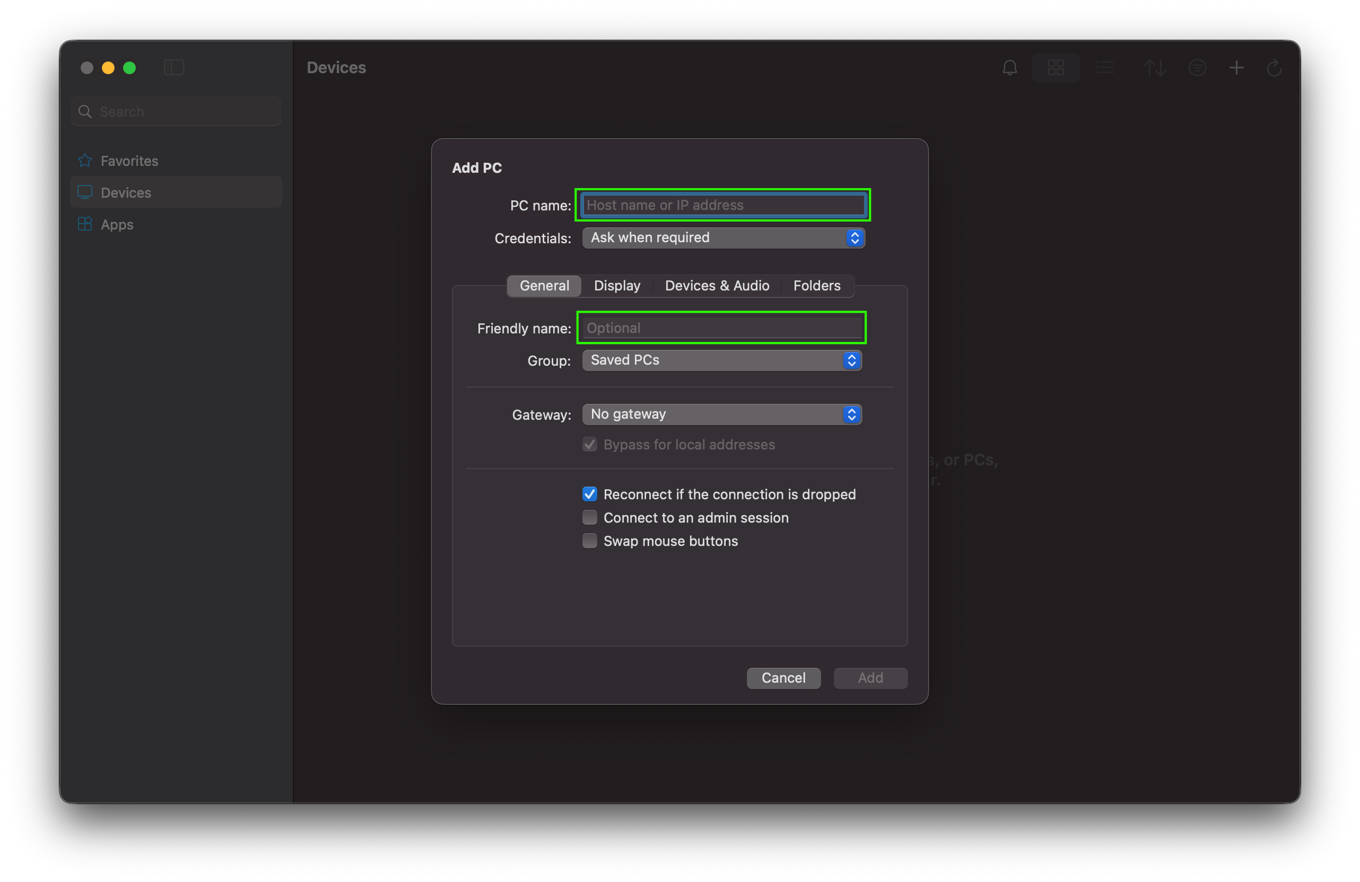Expand the Group dropdown Saved PCs
Image resolution: width=1360 pixels, height=882 pixels.
(x=721, y=360)
